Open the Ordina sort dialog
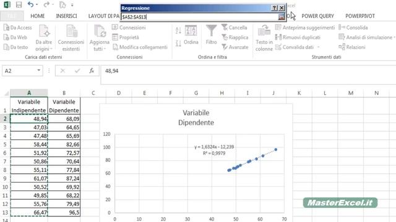The image size is (396, 222). point(191,35)
